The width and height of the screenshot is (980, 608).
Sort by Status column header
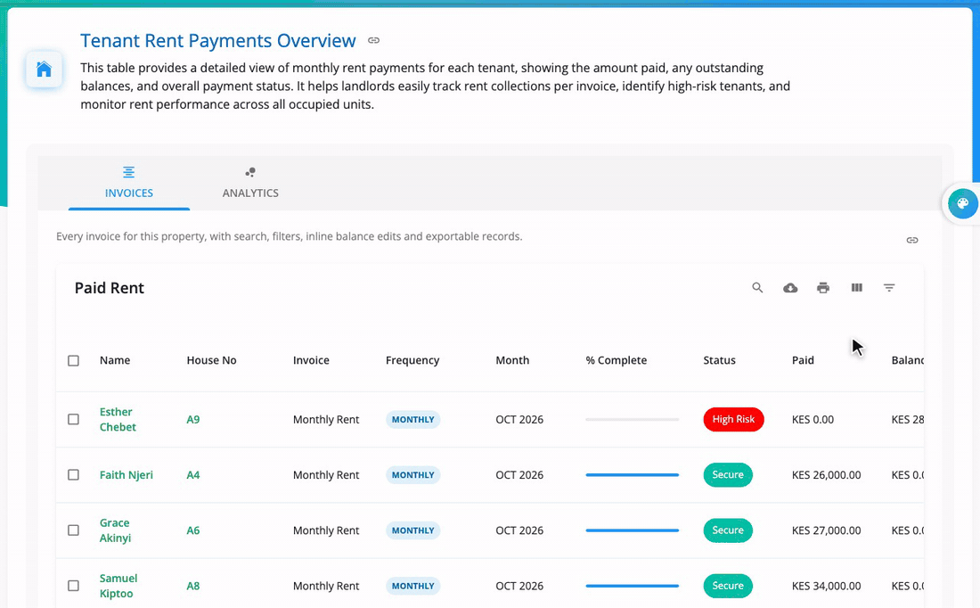[719, 360]
